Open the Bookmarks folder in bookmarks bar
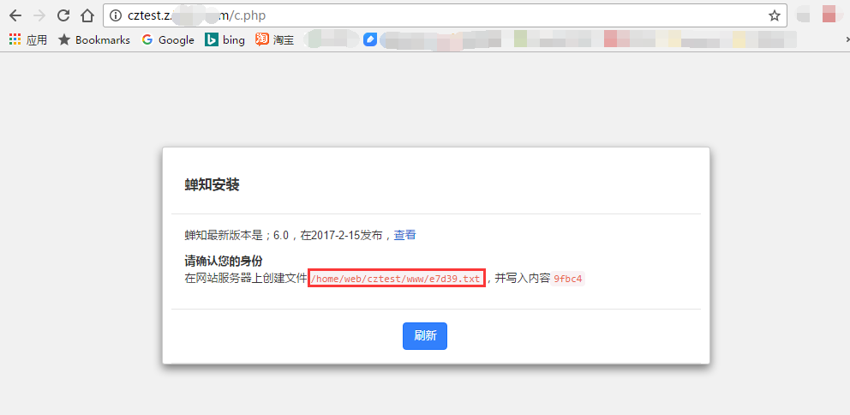850x415 pixels. click(94, 39)
